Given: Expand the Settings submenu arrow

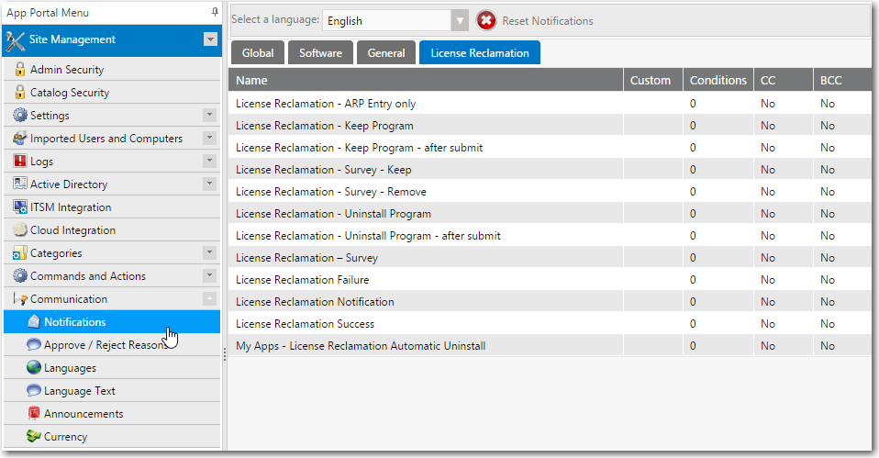Looking at the screenshot, I should 209,116.
